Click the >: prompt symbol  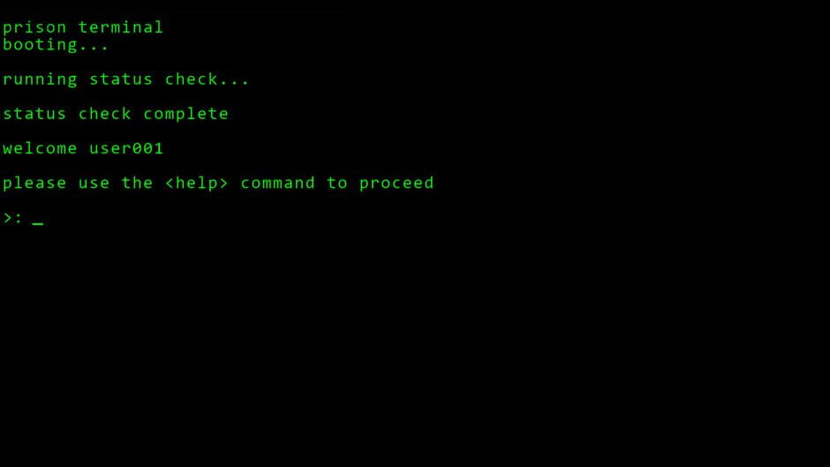pyautogui.click(x=12, y=218)
